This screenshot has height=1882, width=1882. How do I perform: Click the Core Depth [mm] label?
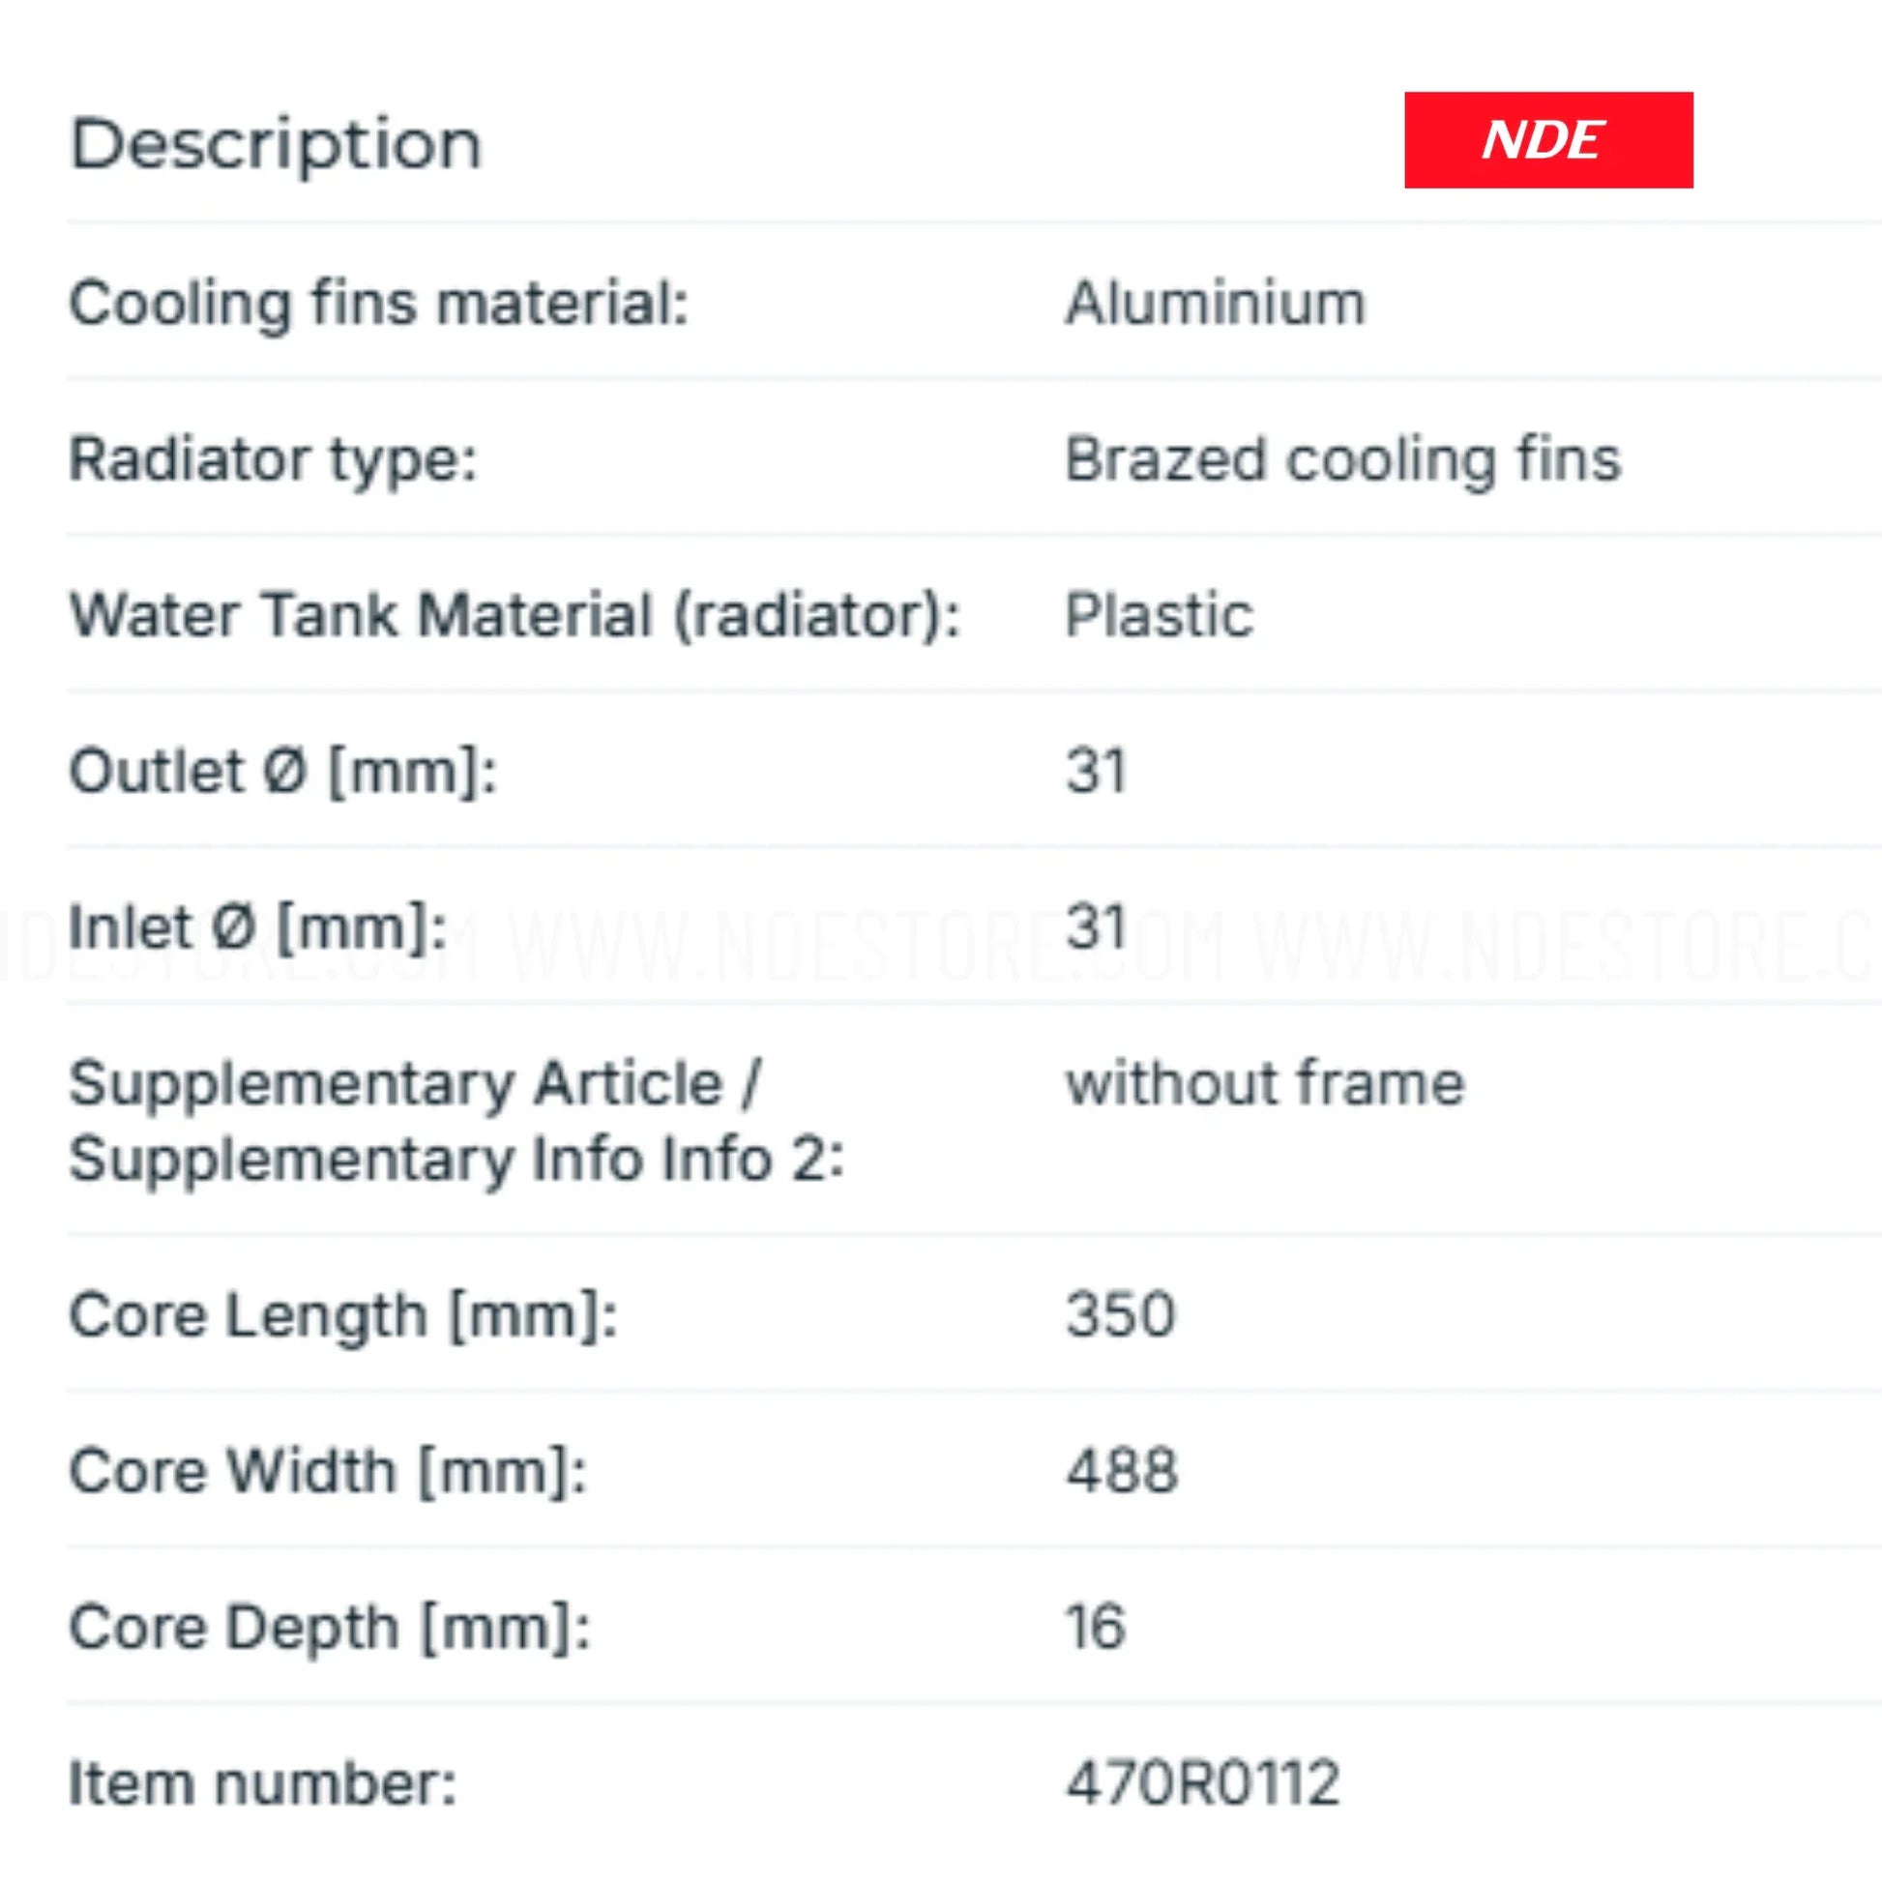330,1629
